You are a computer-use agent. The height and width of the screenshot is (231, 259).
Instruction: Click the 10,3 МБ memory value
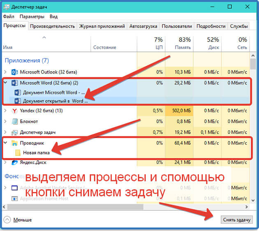click(183, 72)
